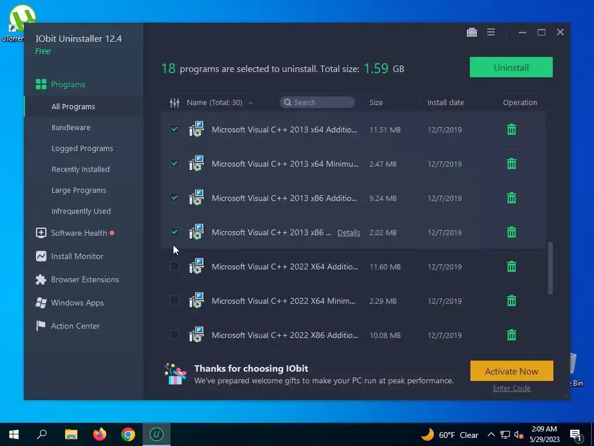Image resolution: width=594 pixels, height=446 pixels.
Task: Click trash icon for Visual C++ 2013 x86 Additional
Action: click(512, 197)
